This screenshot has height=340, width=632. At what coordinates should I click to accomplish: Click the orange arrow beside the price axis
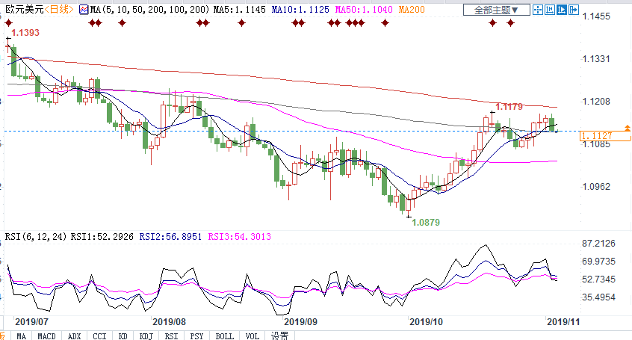point(628,129)
